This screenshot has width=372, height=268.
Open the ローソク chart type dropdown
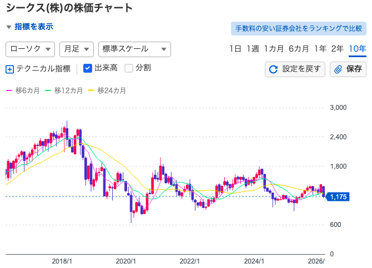30,49
